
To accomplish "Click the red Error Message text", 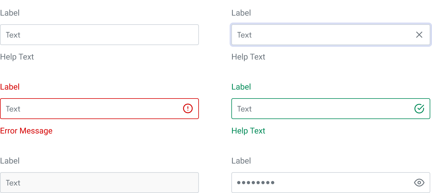I will pyautogui.click(x=26, y=131).
